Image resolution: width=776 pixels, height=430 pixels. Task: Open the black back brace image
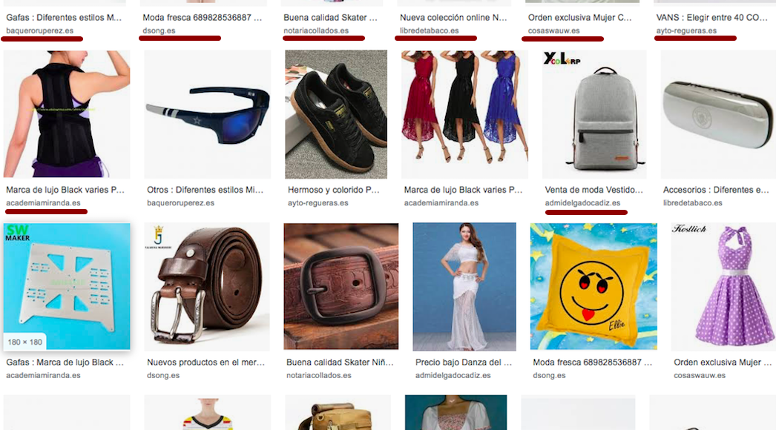pyautogui.click(x=67, y=114)
